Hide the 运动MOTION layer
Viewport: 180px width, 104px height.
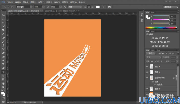(x=147, y=78)
